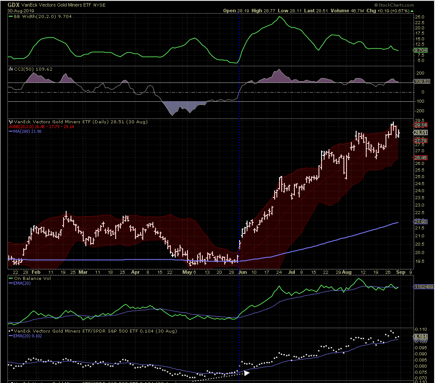Click the 0.104 ratio value tag

(421, 336)
